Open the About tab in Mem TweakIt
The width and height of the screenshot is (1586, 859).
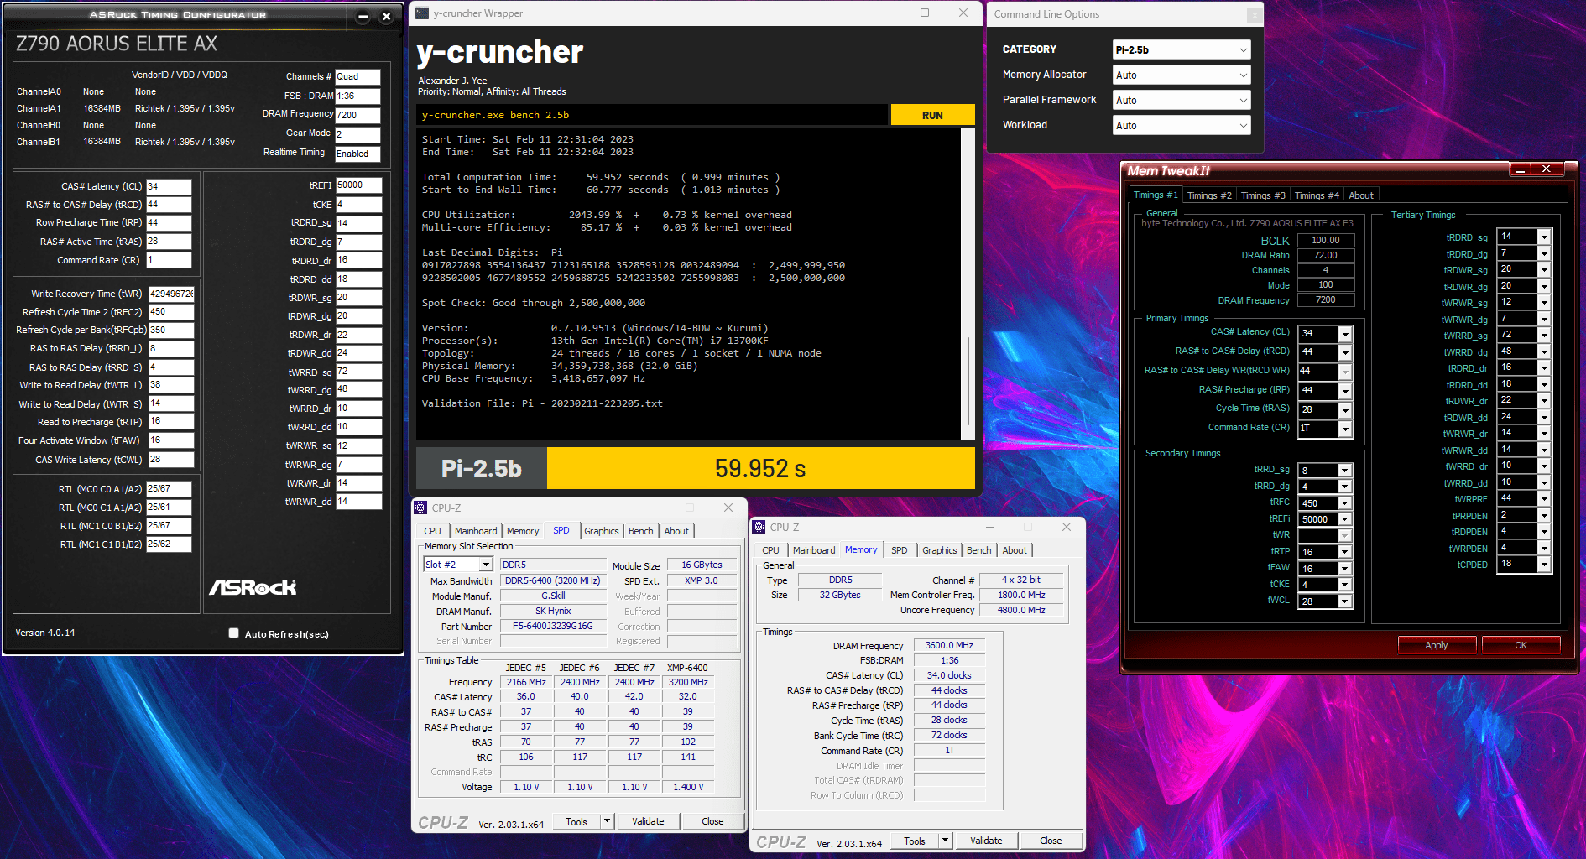(1360, 195)
